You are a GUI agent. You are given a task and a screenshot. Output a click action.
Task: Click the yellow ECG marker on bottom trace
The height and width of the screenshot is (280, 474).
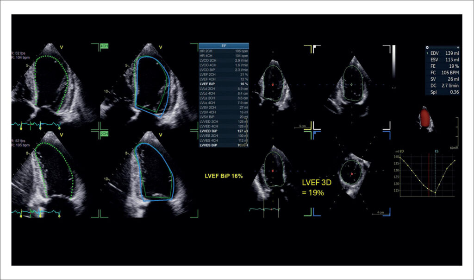pos(40,216)
